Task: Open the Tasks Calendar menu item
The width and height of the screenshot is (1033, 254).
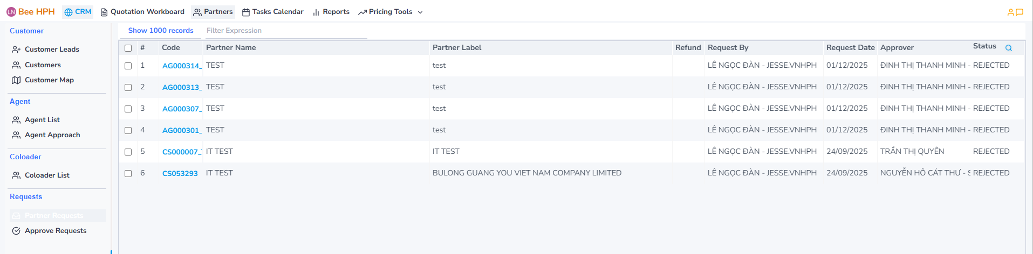Action: click(x=273, y=12)
